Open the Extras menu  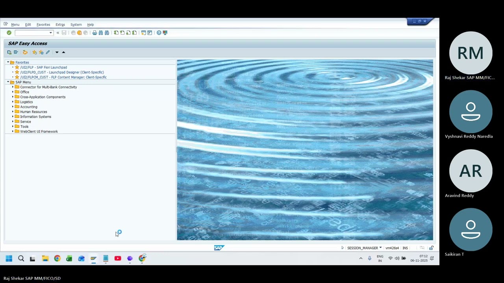[x=60, y=25]
